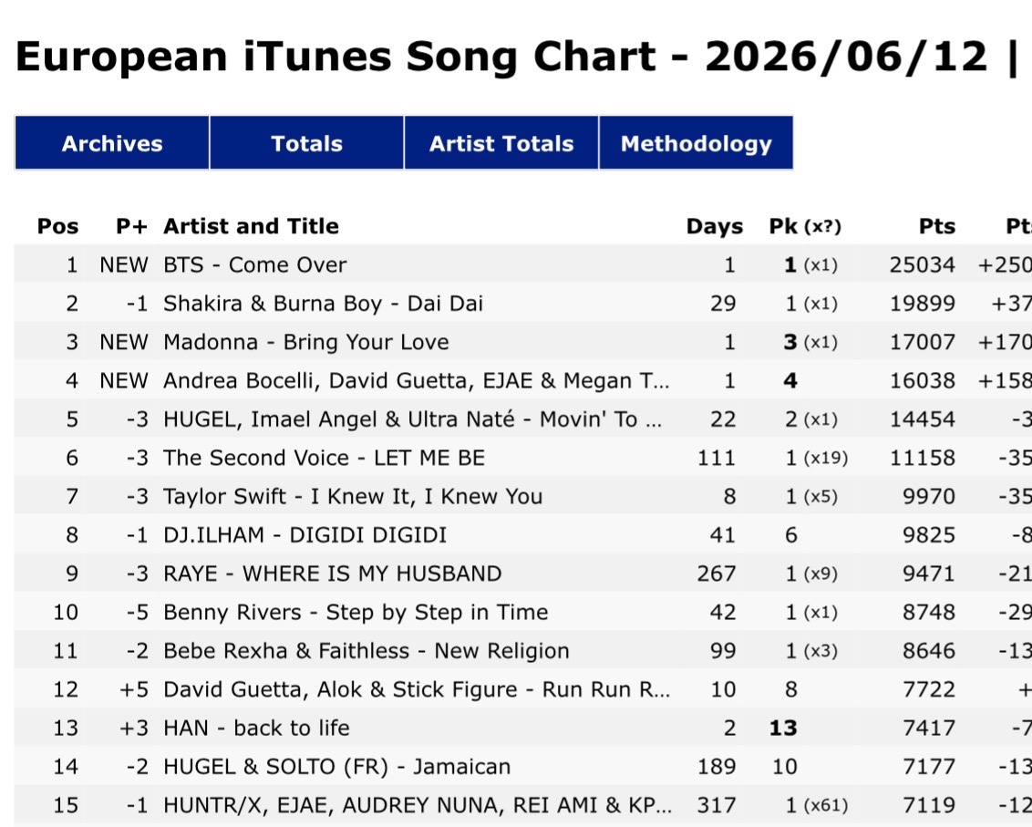Select DJ.ILHAM - DIGIDI DIGIDI entry
The height and width of the screenshot is (827, 1032).
304,534
